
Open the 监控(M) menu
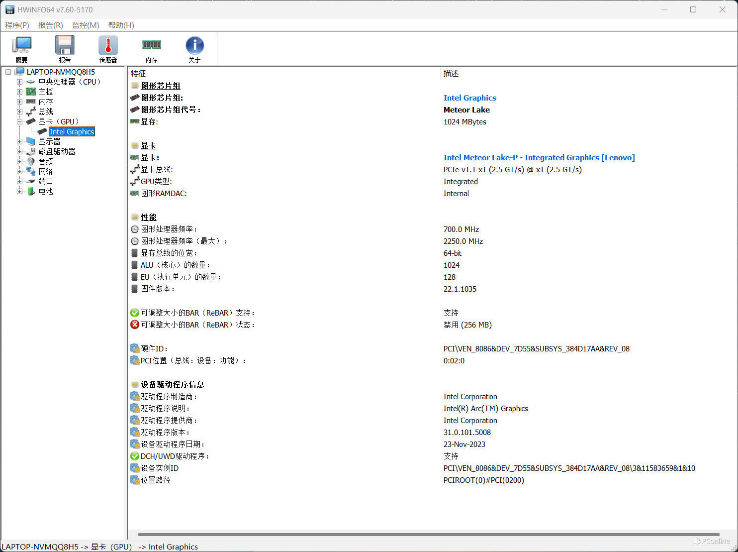click(86, 25)
